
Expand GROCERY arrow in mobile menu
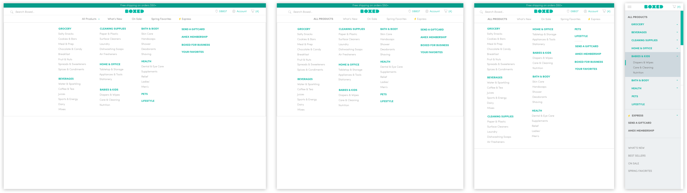677,25
